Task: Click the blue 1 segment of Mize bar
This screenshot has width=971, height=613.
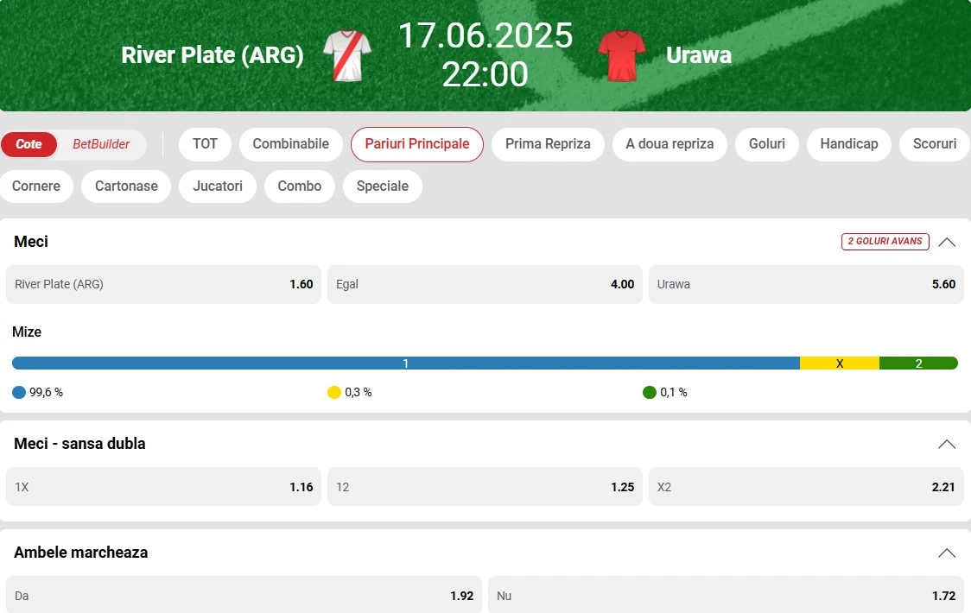Action: [x=406, y=363]
